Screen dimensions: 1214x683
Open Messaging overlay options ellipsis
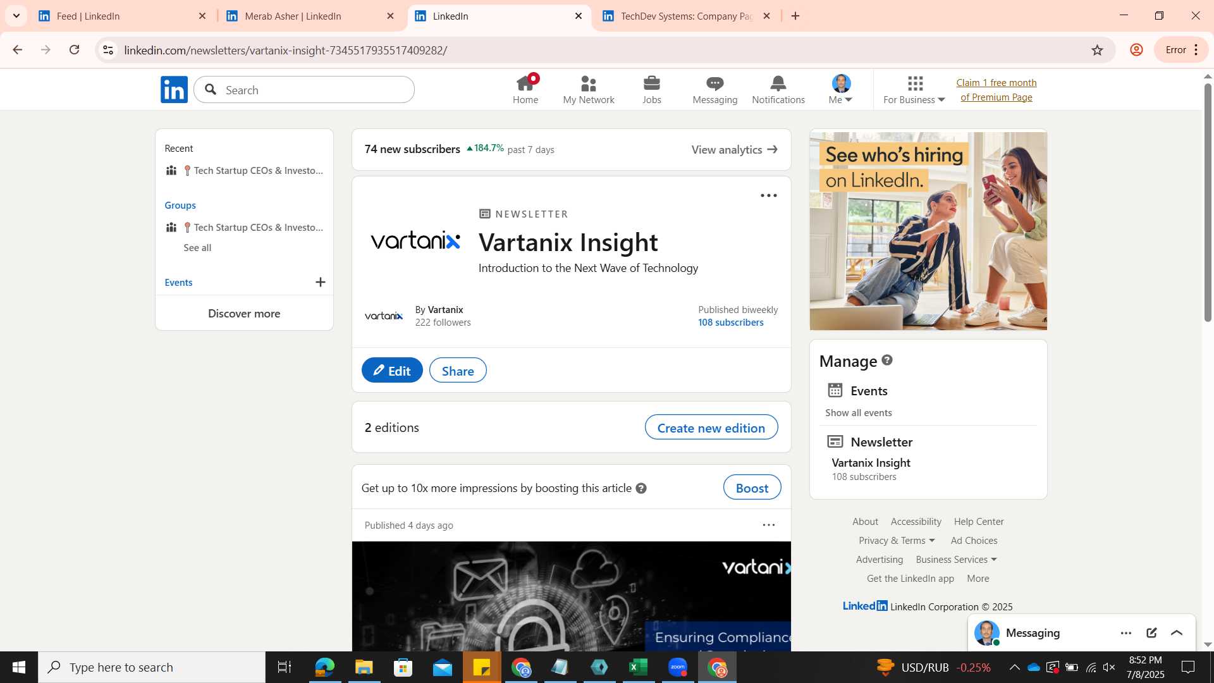pos(1126,633)
